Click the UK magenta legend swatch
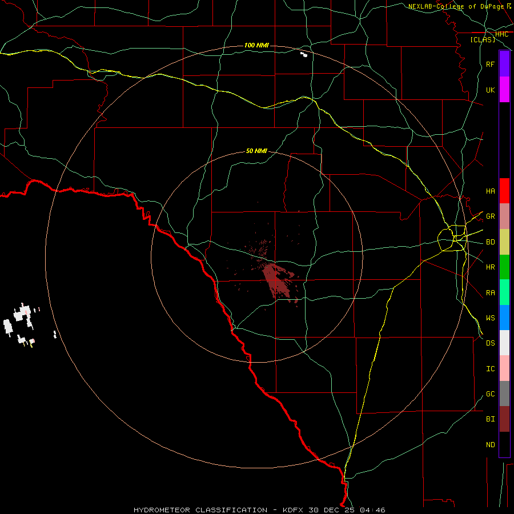The image size is (514, 514). (504, 90)
